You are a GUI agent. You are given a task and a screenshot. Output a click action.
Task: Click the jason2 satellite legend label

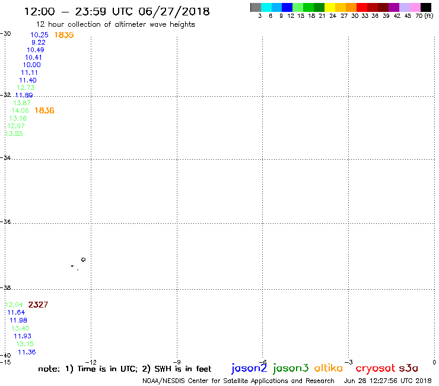point(249,368)
